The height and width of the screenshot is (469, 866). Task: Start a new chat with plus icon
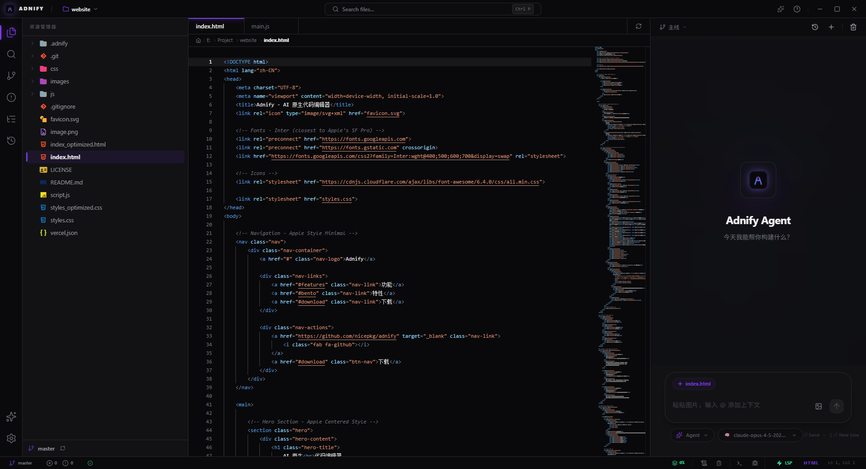tap(831, 27)
